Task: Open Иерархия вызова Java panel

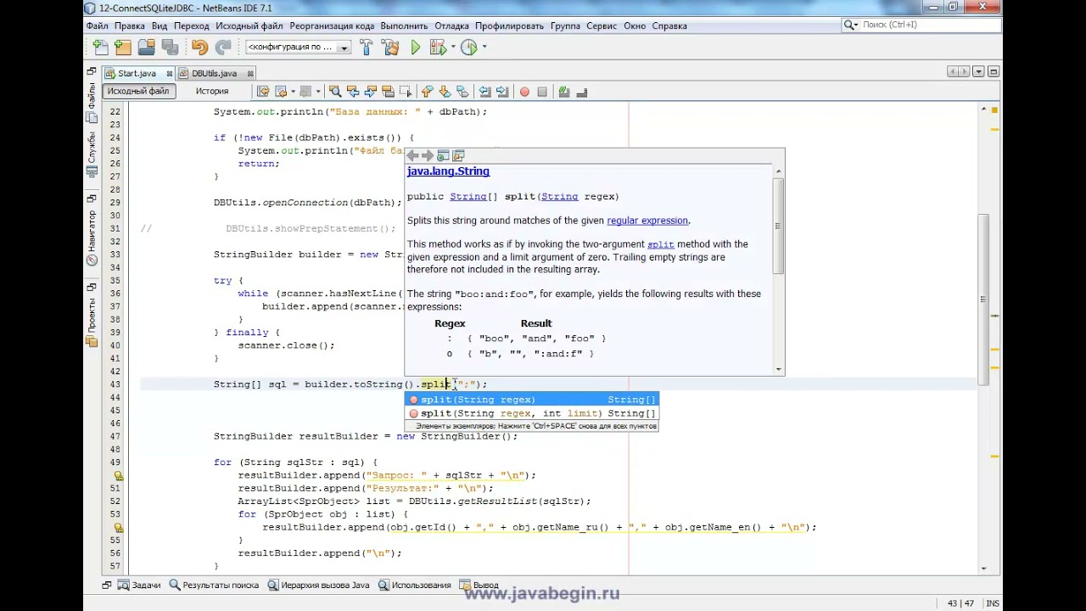Action: coord(319,585)
